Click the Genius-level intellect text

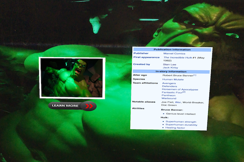click(181, 114)
